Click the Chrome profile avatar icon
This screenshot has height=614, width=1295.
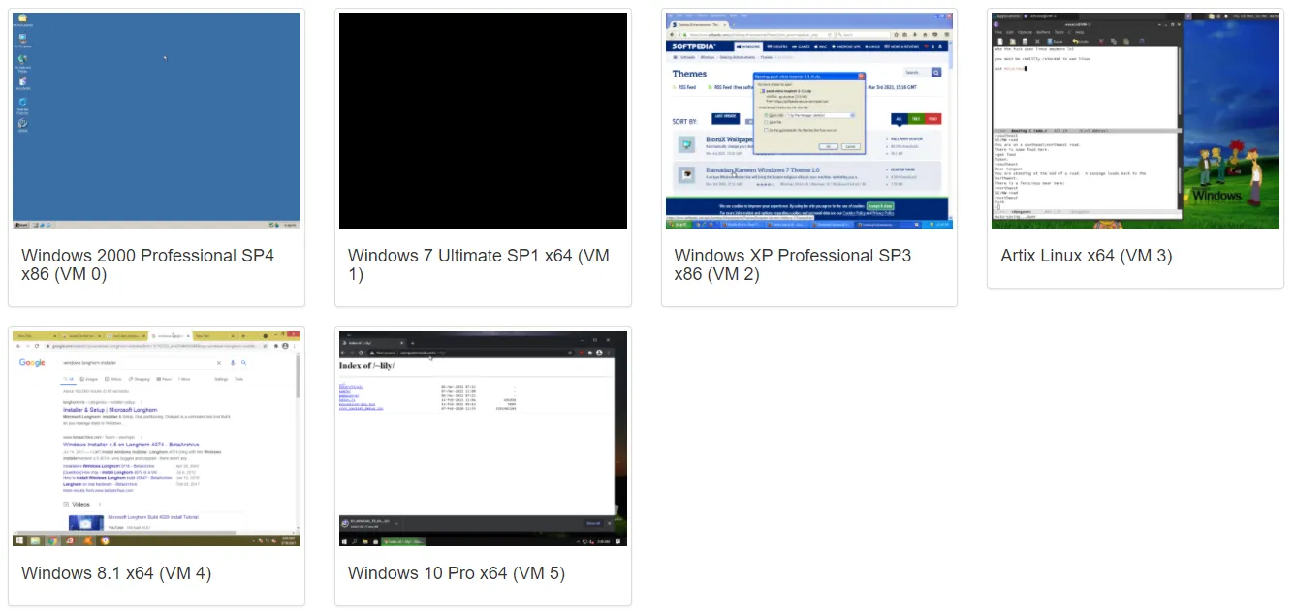[x=286, y=345]
